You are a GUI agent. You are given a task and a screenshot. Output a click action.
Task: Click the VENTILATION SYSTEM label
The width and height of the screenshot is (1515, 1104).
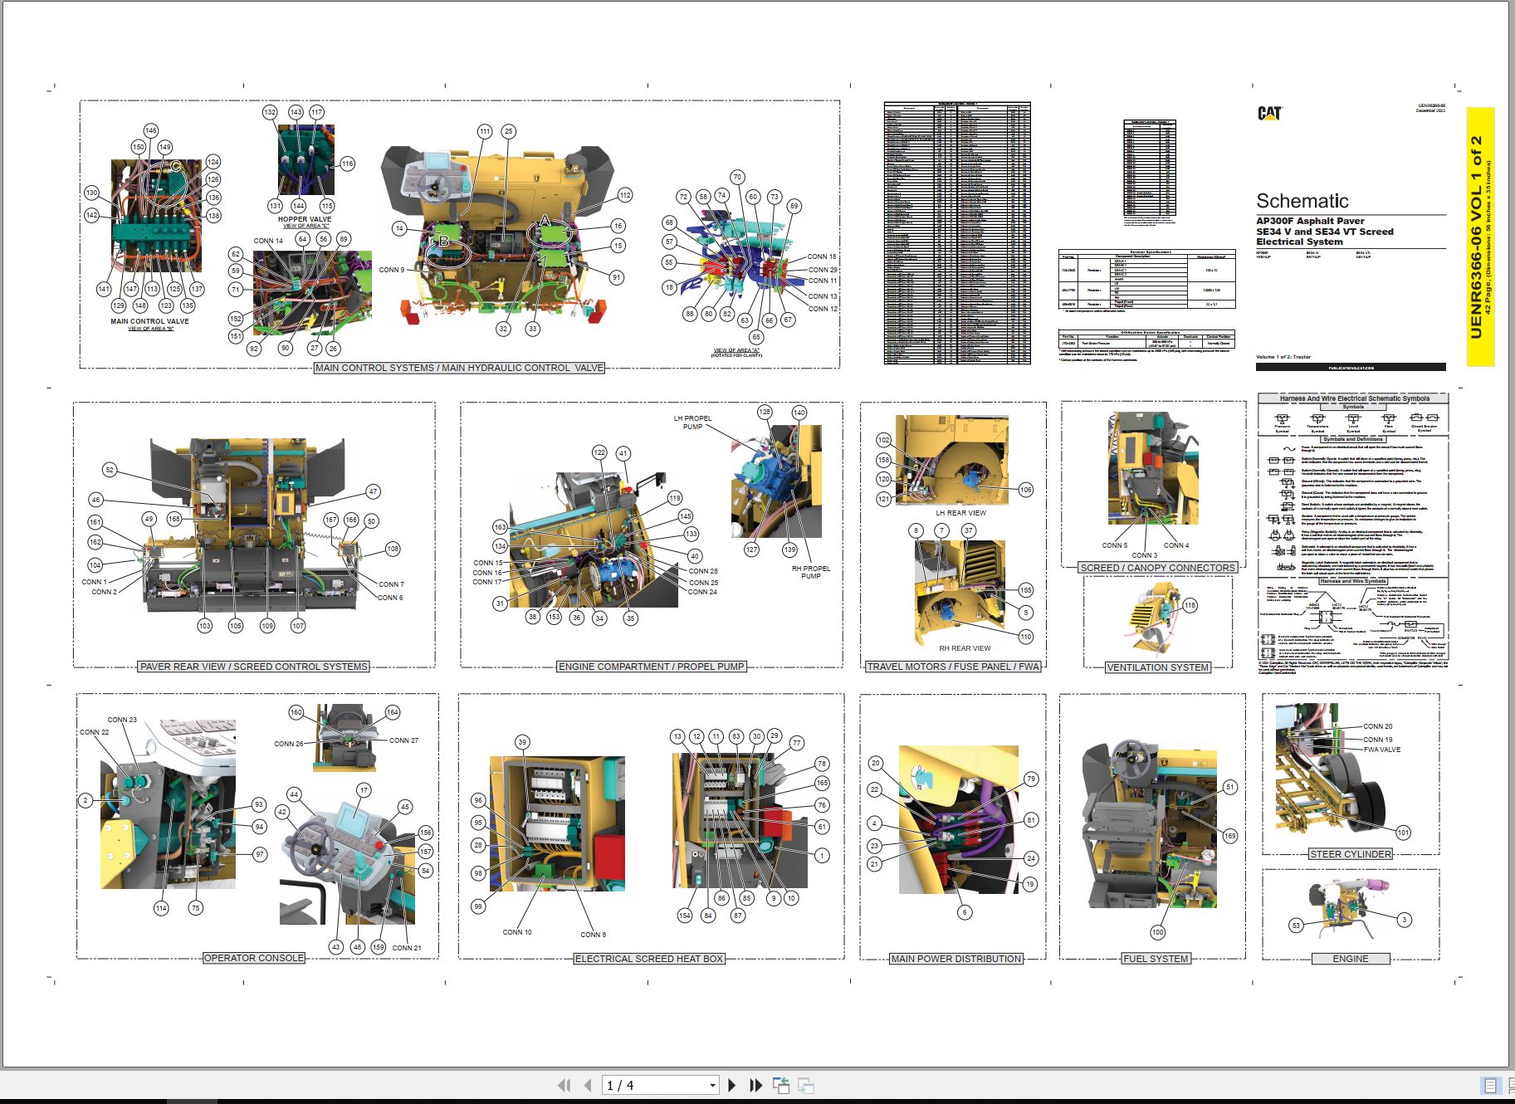1157,667
